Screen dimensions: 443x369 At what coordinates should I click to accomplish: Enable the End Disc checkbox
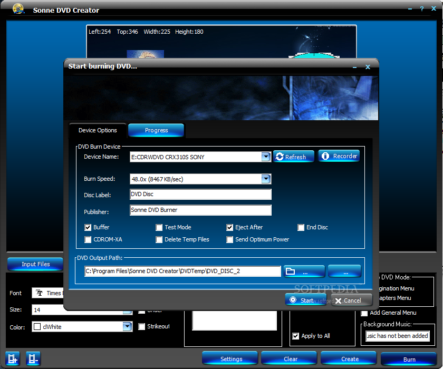pos(301,227)
